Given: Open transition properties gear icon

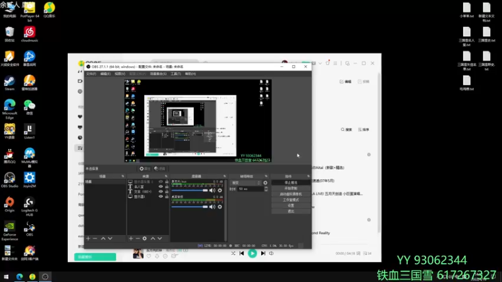Looking at the screenshot, I should [265, 183].
